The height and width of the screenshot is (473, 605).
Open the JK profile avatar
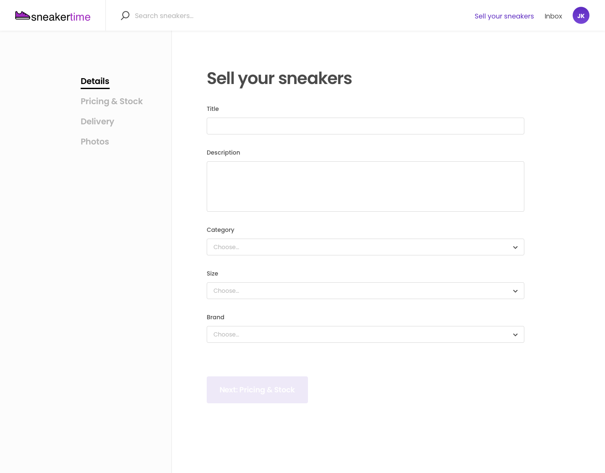[581, 15]
